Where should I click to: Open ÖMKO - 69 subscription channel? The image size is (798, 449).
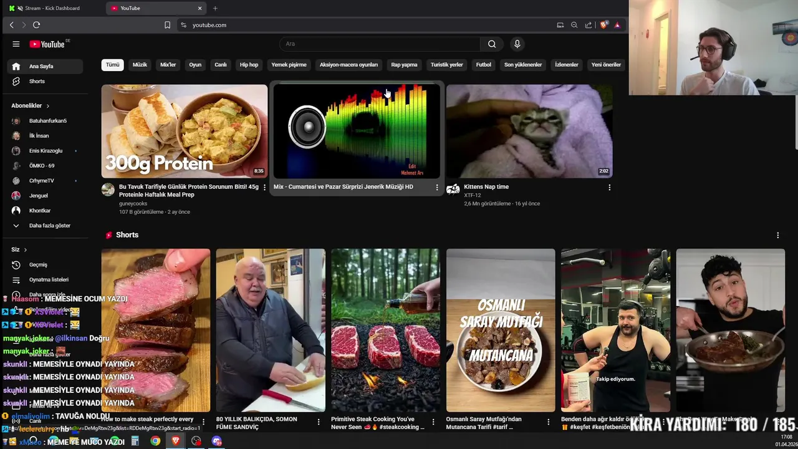click(x=45, y=166)
